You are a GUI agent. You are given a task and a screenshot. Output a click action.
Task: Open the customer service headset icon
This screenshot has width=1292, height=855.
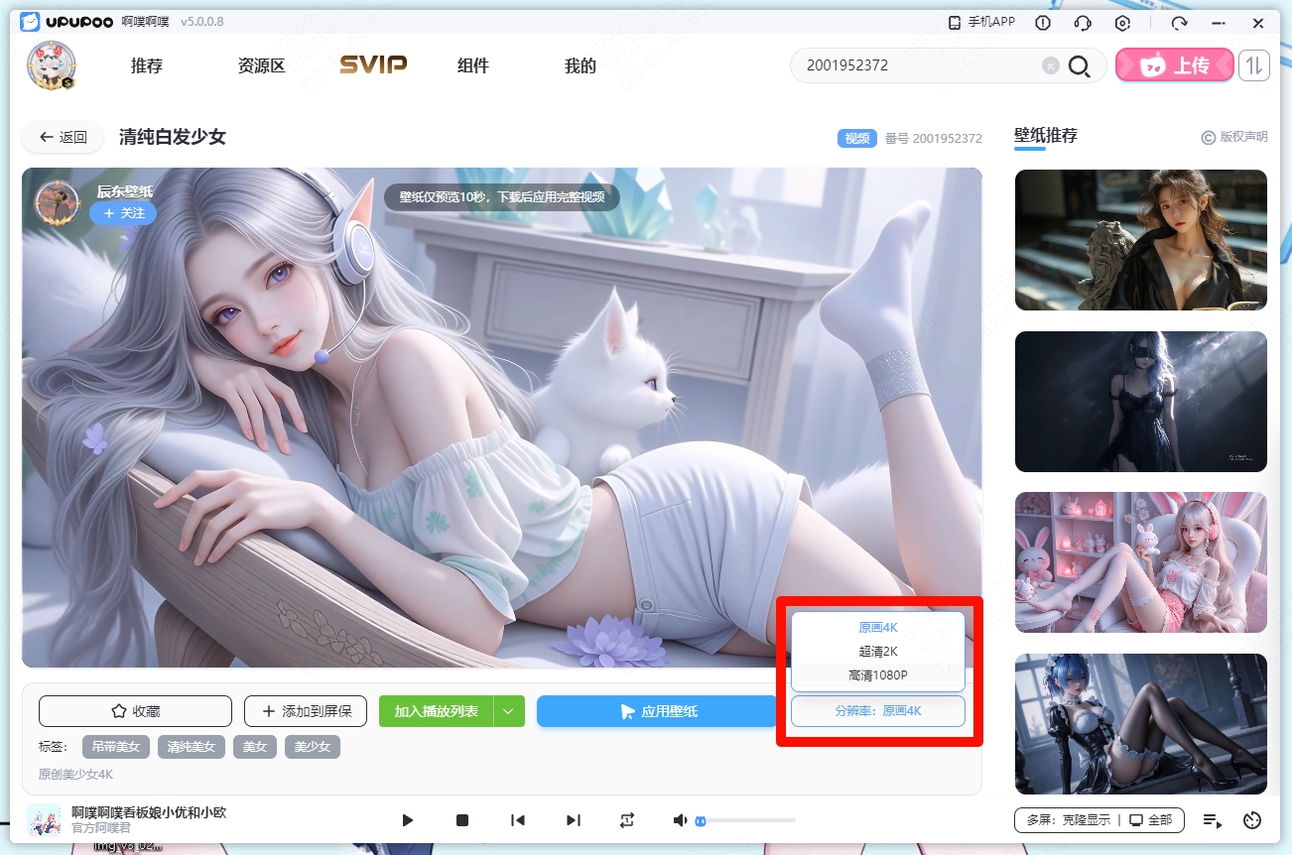tap(1083, 23)
